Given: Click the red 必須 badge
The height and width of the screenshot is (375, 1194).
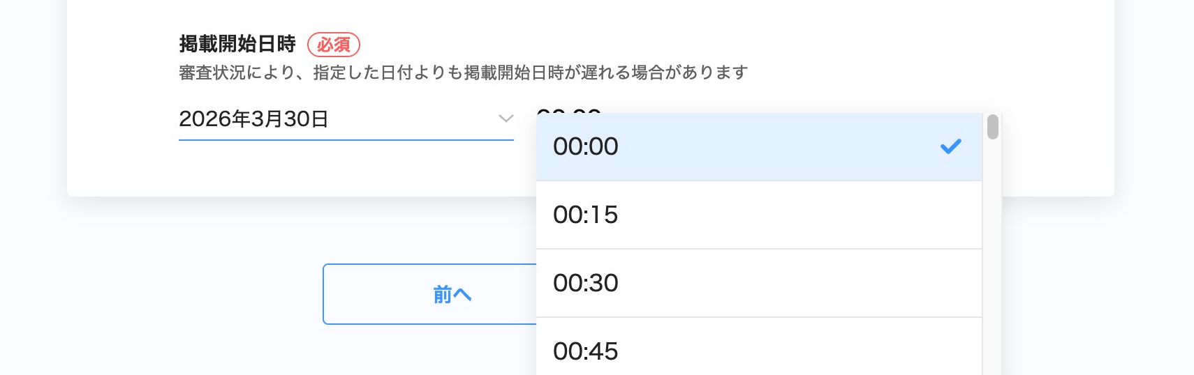Looking at the screenshot, I should click(x=334, y=45).
